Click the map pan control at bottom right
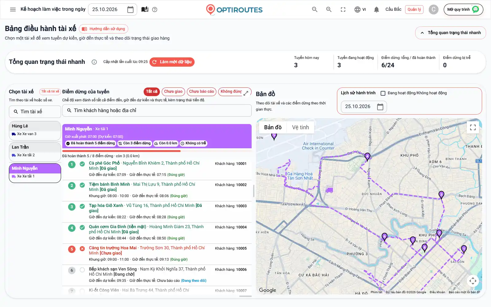The image size is (491, 307). [x=473, y=281]
